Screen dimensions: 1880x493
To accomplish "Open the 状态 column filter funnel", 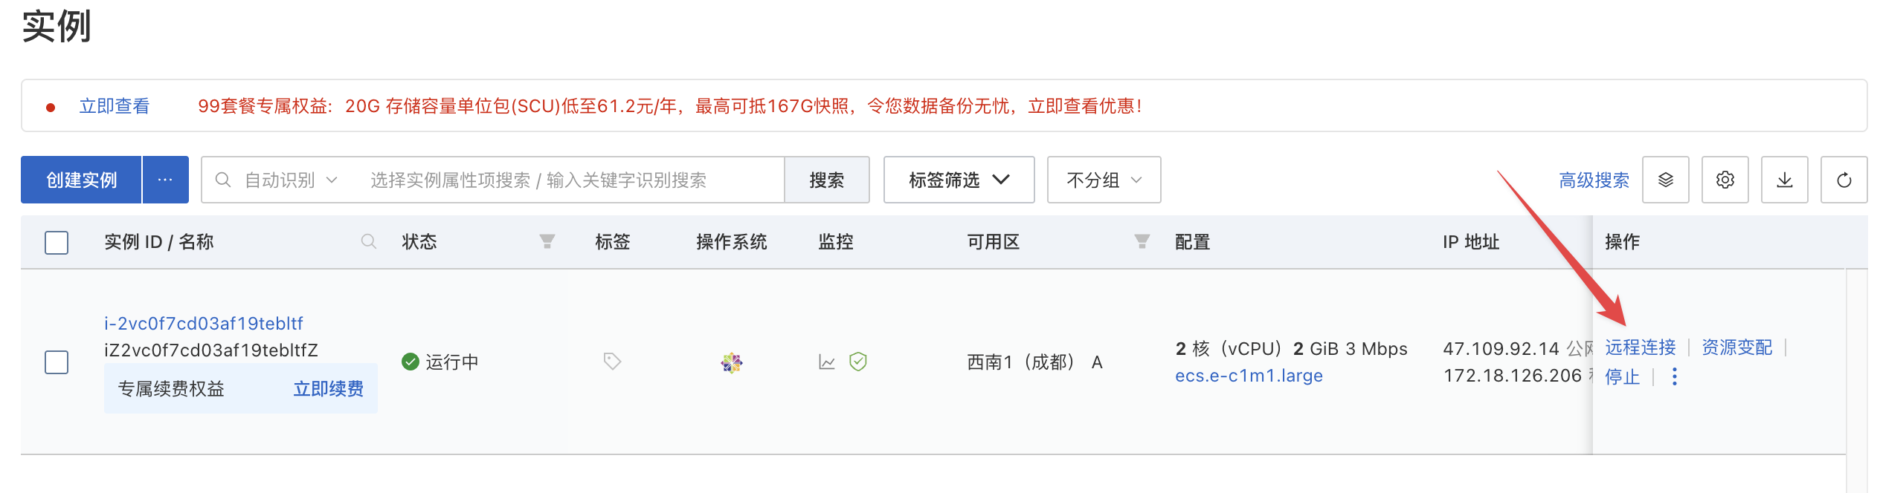I will pyautogui.click(x=547, y=241).
